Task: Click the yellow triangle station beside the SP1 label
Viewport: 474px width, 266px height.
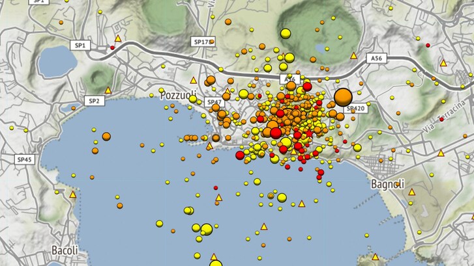Action: [x=118, y=38]
